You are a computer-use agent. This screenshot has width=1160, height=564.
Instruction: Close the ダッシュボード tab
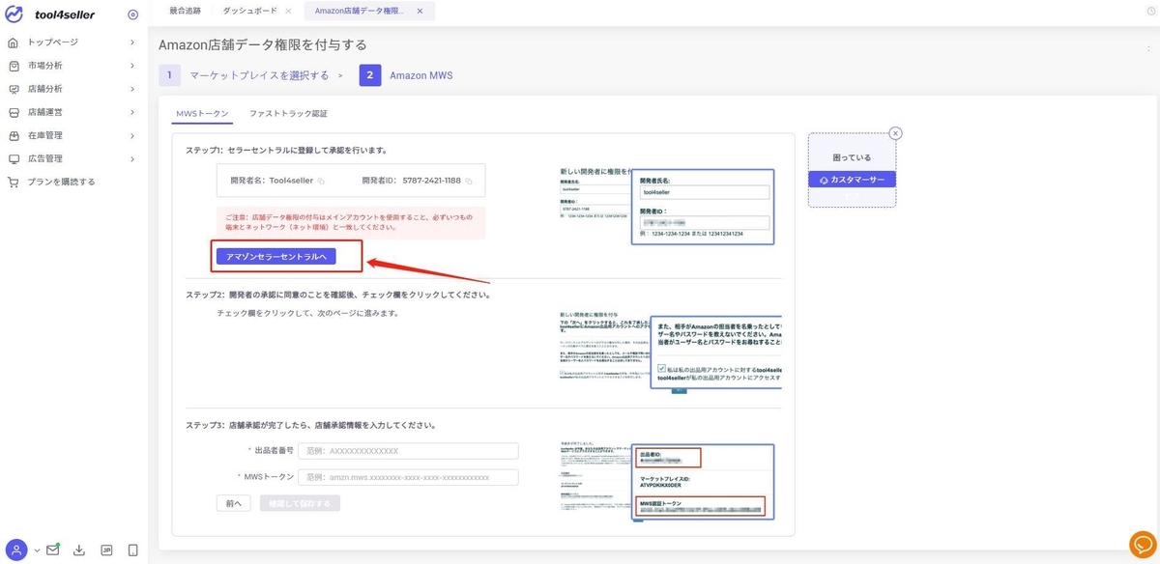pos(288,11)
